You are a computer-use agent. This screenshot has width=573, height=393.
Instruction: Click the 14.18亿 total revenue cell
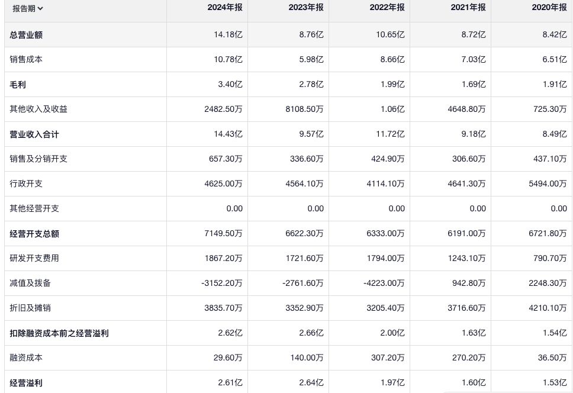pos(228,35)
